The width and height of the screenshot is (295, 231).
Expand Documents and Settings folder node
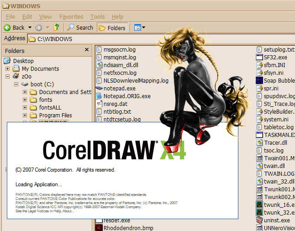(x=25, y=92)
